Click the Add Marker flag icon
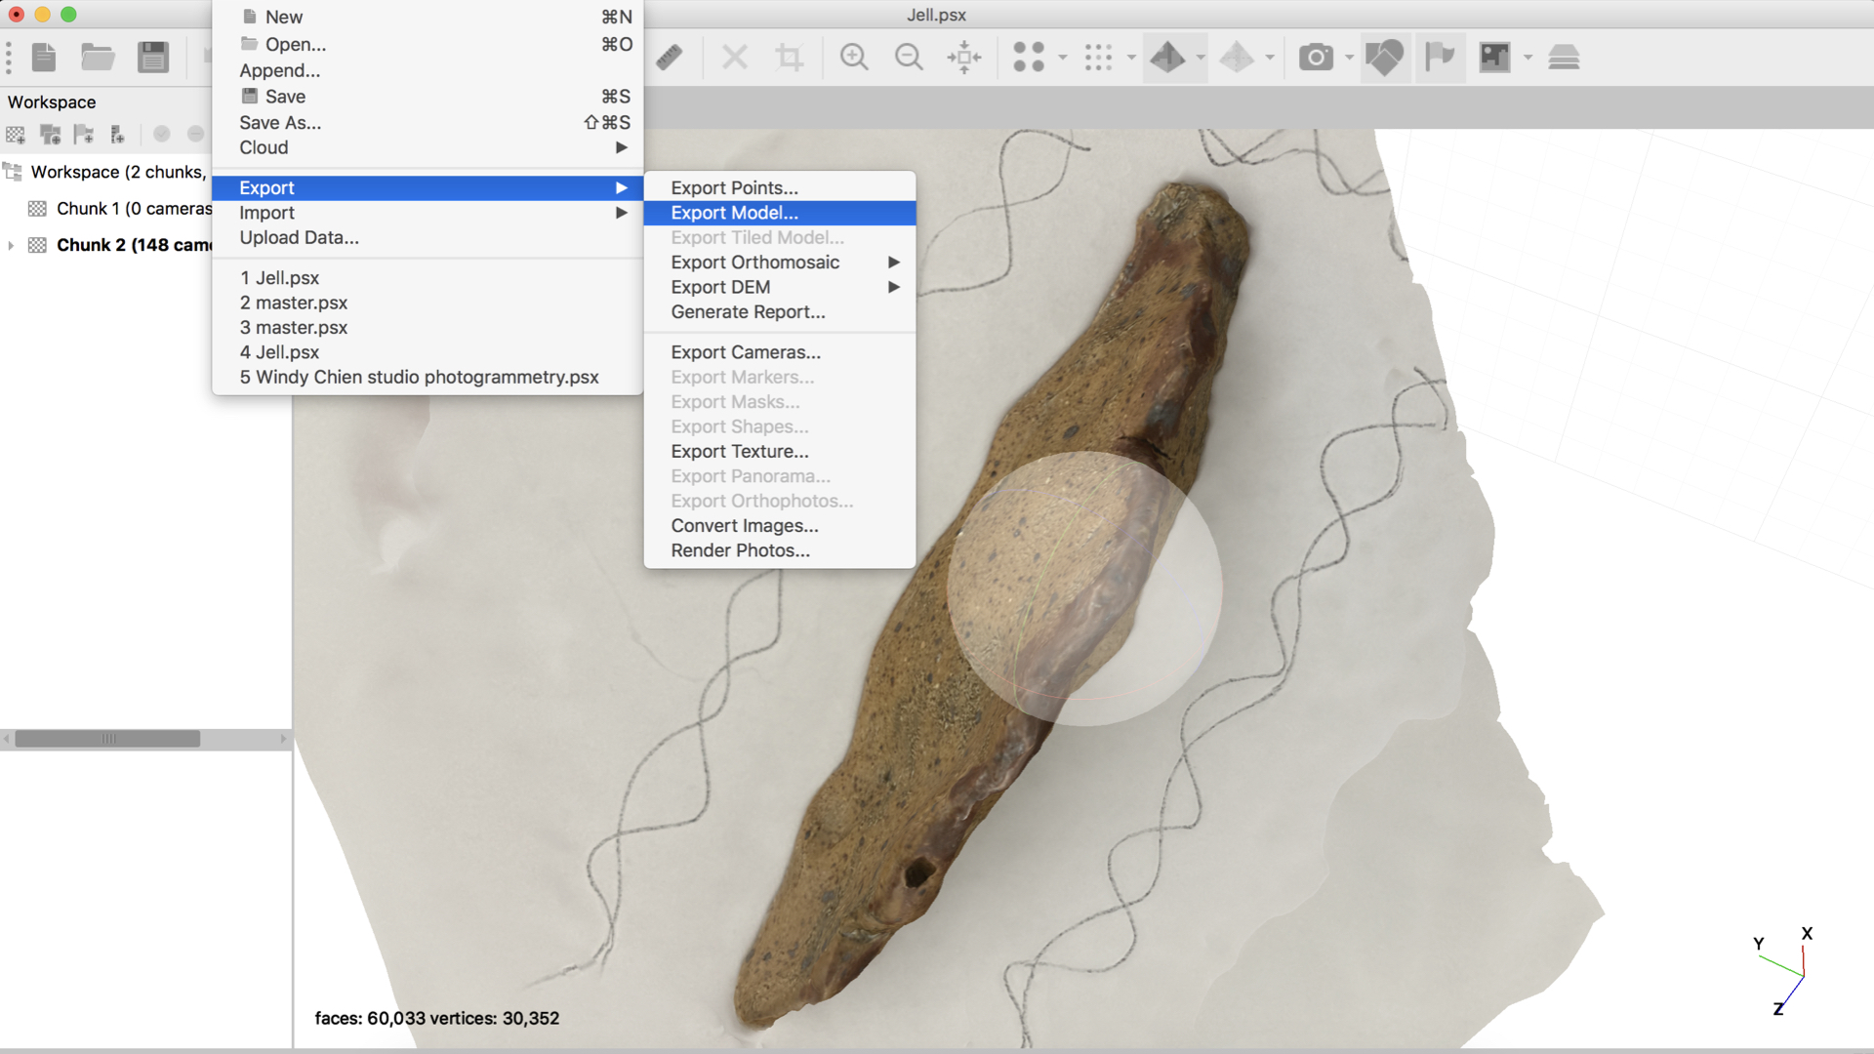The height and width of the screenshot is (1054, 1874). 84,135
